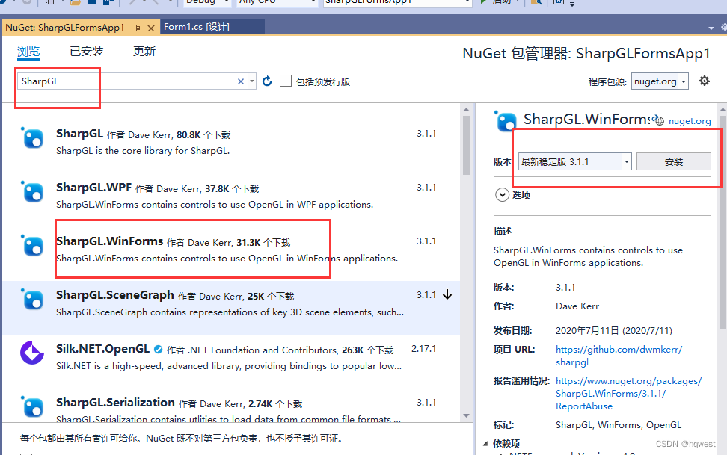Viewport: 727px width, 455px height.
Task: Open the 已安装 tab
Action: [x=86, y=52]
